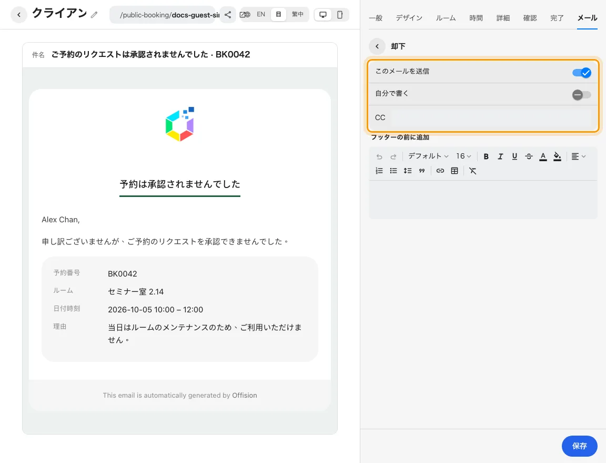Click the Offision link in email footer

click(244, 395)
